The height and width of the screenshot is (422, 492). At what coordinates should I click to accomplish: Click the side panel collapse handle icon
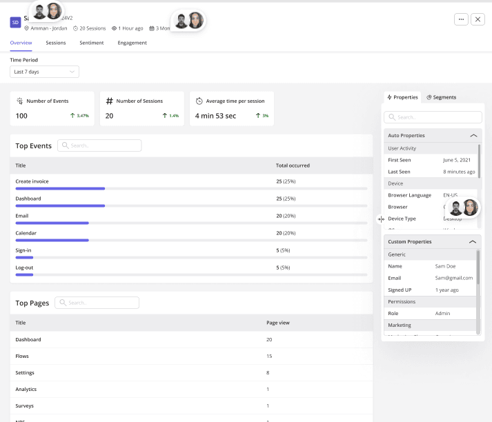[381, 219]
